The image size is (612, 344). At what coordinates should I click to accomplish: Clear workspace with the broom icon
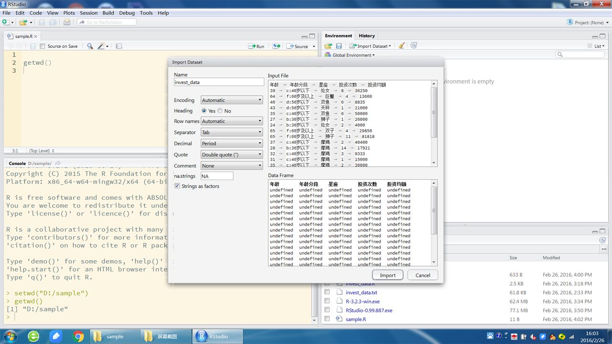pyautogui.click(x=402, y=46)
